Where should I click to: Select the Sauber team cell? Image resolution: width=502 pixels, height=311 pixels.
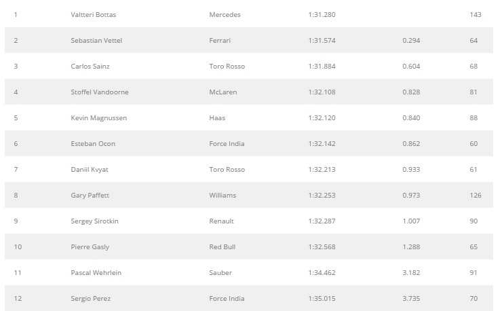220,273
